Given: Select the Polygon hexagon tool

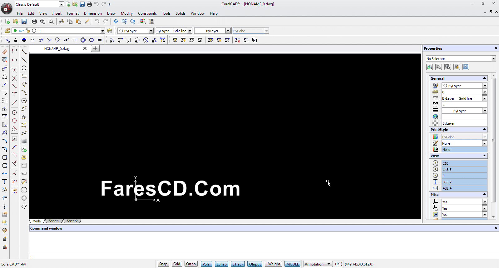Looking at the screenshot, I should click(x=24, y=68).
